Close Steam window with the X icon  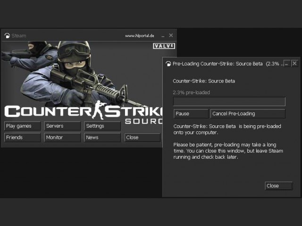point(171,35)
